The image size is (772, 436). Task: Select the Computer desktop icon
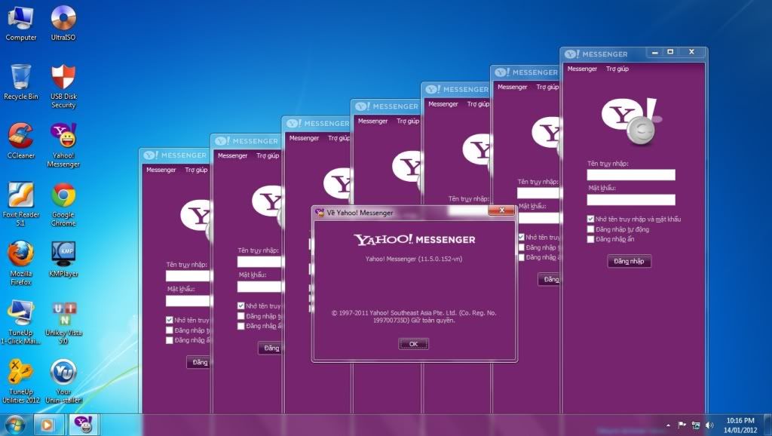[20, 23]
